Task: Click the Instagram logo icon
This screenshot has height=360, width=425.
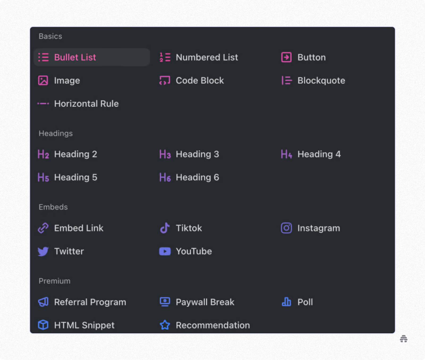Action: click(286, 228)
